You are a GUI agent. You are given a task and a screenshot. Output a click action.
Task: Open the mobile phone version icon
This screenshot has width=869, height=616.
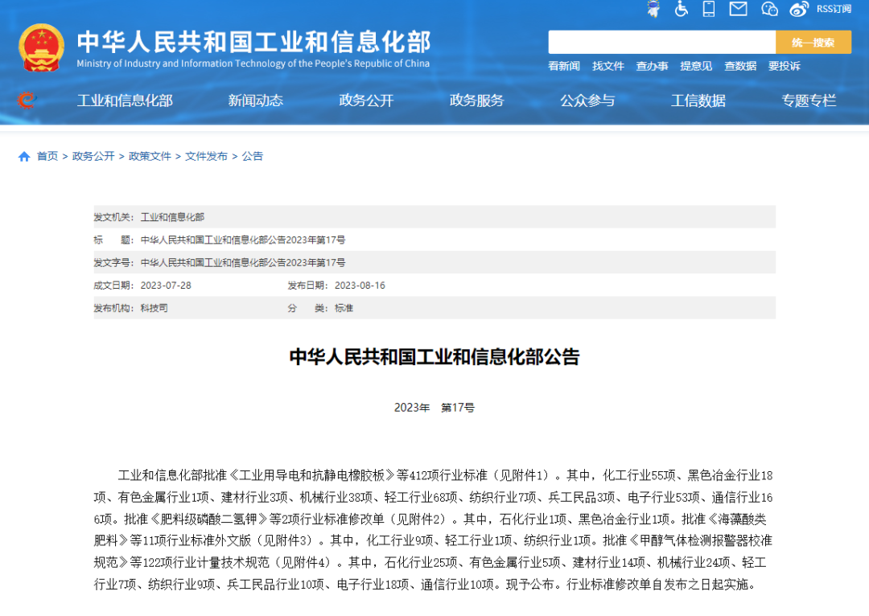pos(709,9)
